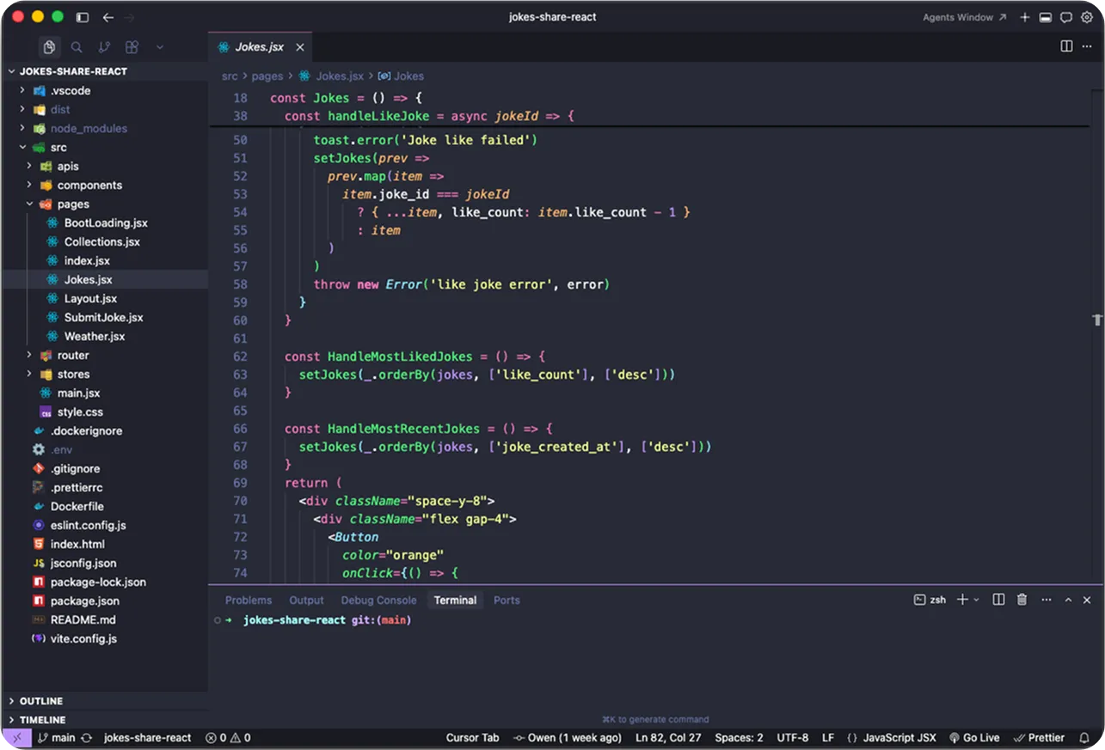This screenshot has height=750, width=1105.
Task: Open Weather.jsx in the file explorer
Action: tap(94, 336)
